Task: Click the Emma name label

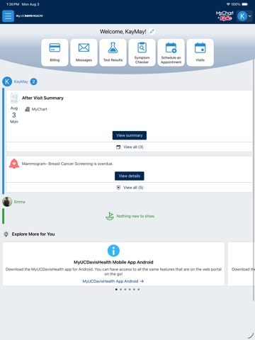Action: (x=19, y=202)
